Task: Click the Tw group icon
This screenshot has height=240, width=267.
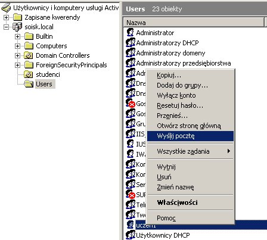Action: click(131, 215)
